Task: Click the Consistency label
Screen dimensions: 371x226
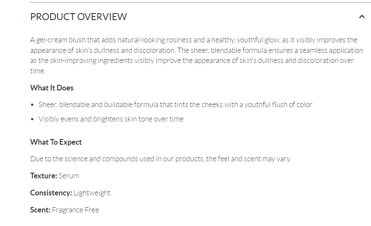Action: tap(51, 193)
